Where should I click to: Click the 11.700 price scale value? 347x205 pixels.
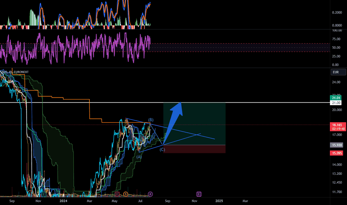337,192
